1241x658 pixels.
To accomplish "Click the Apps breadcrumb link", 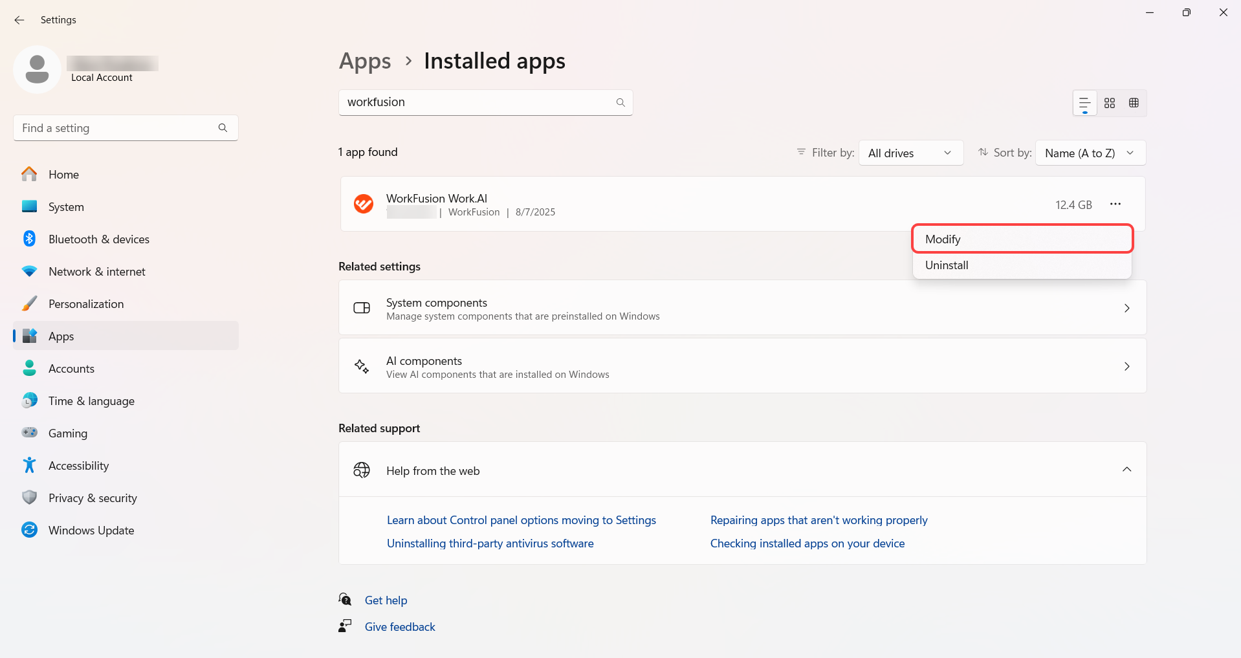I will point(365,61).
